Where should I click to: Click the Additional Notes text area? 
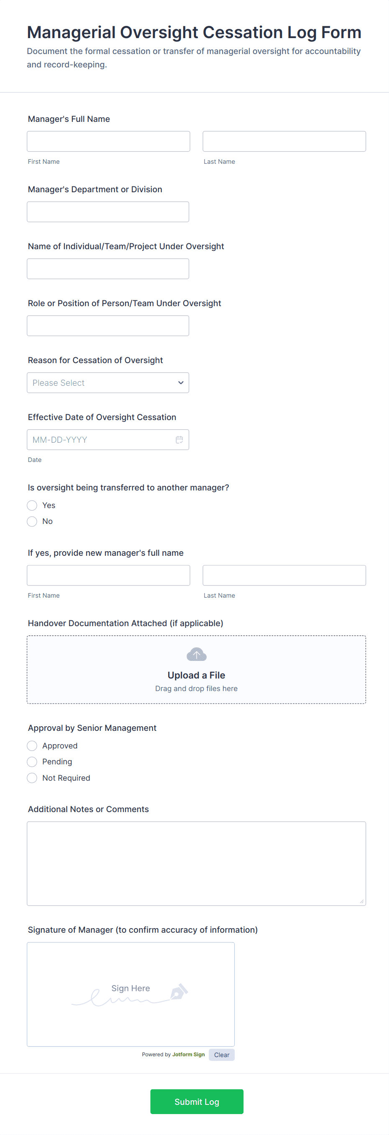[196, 864]
